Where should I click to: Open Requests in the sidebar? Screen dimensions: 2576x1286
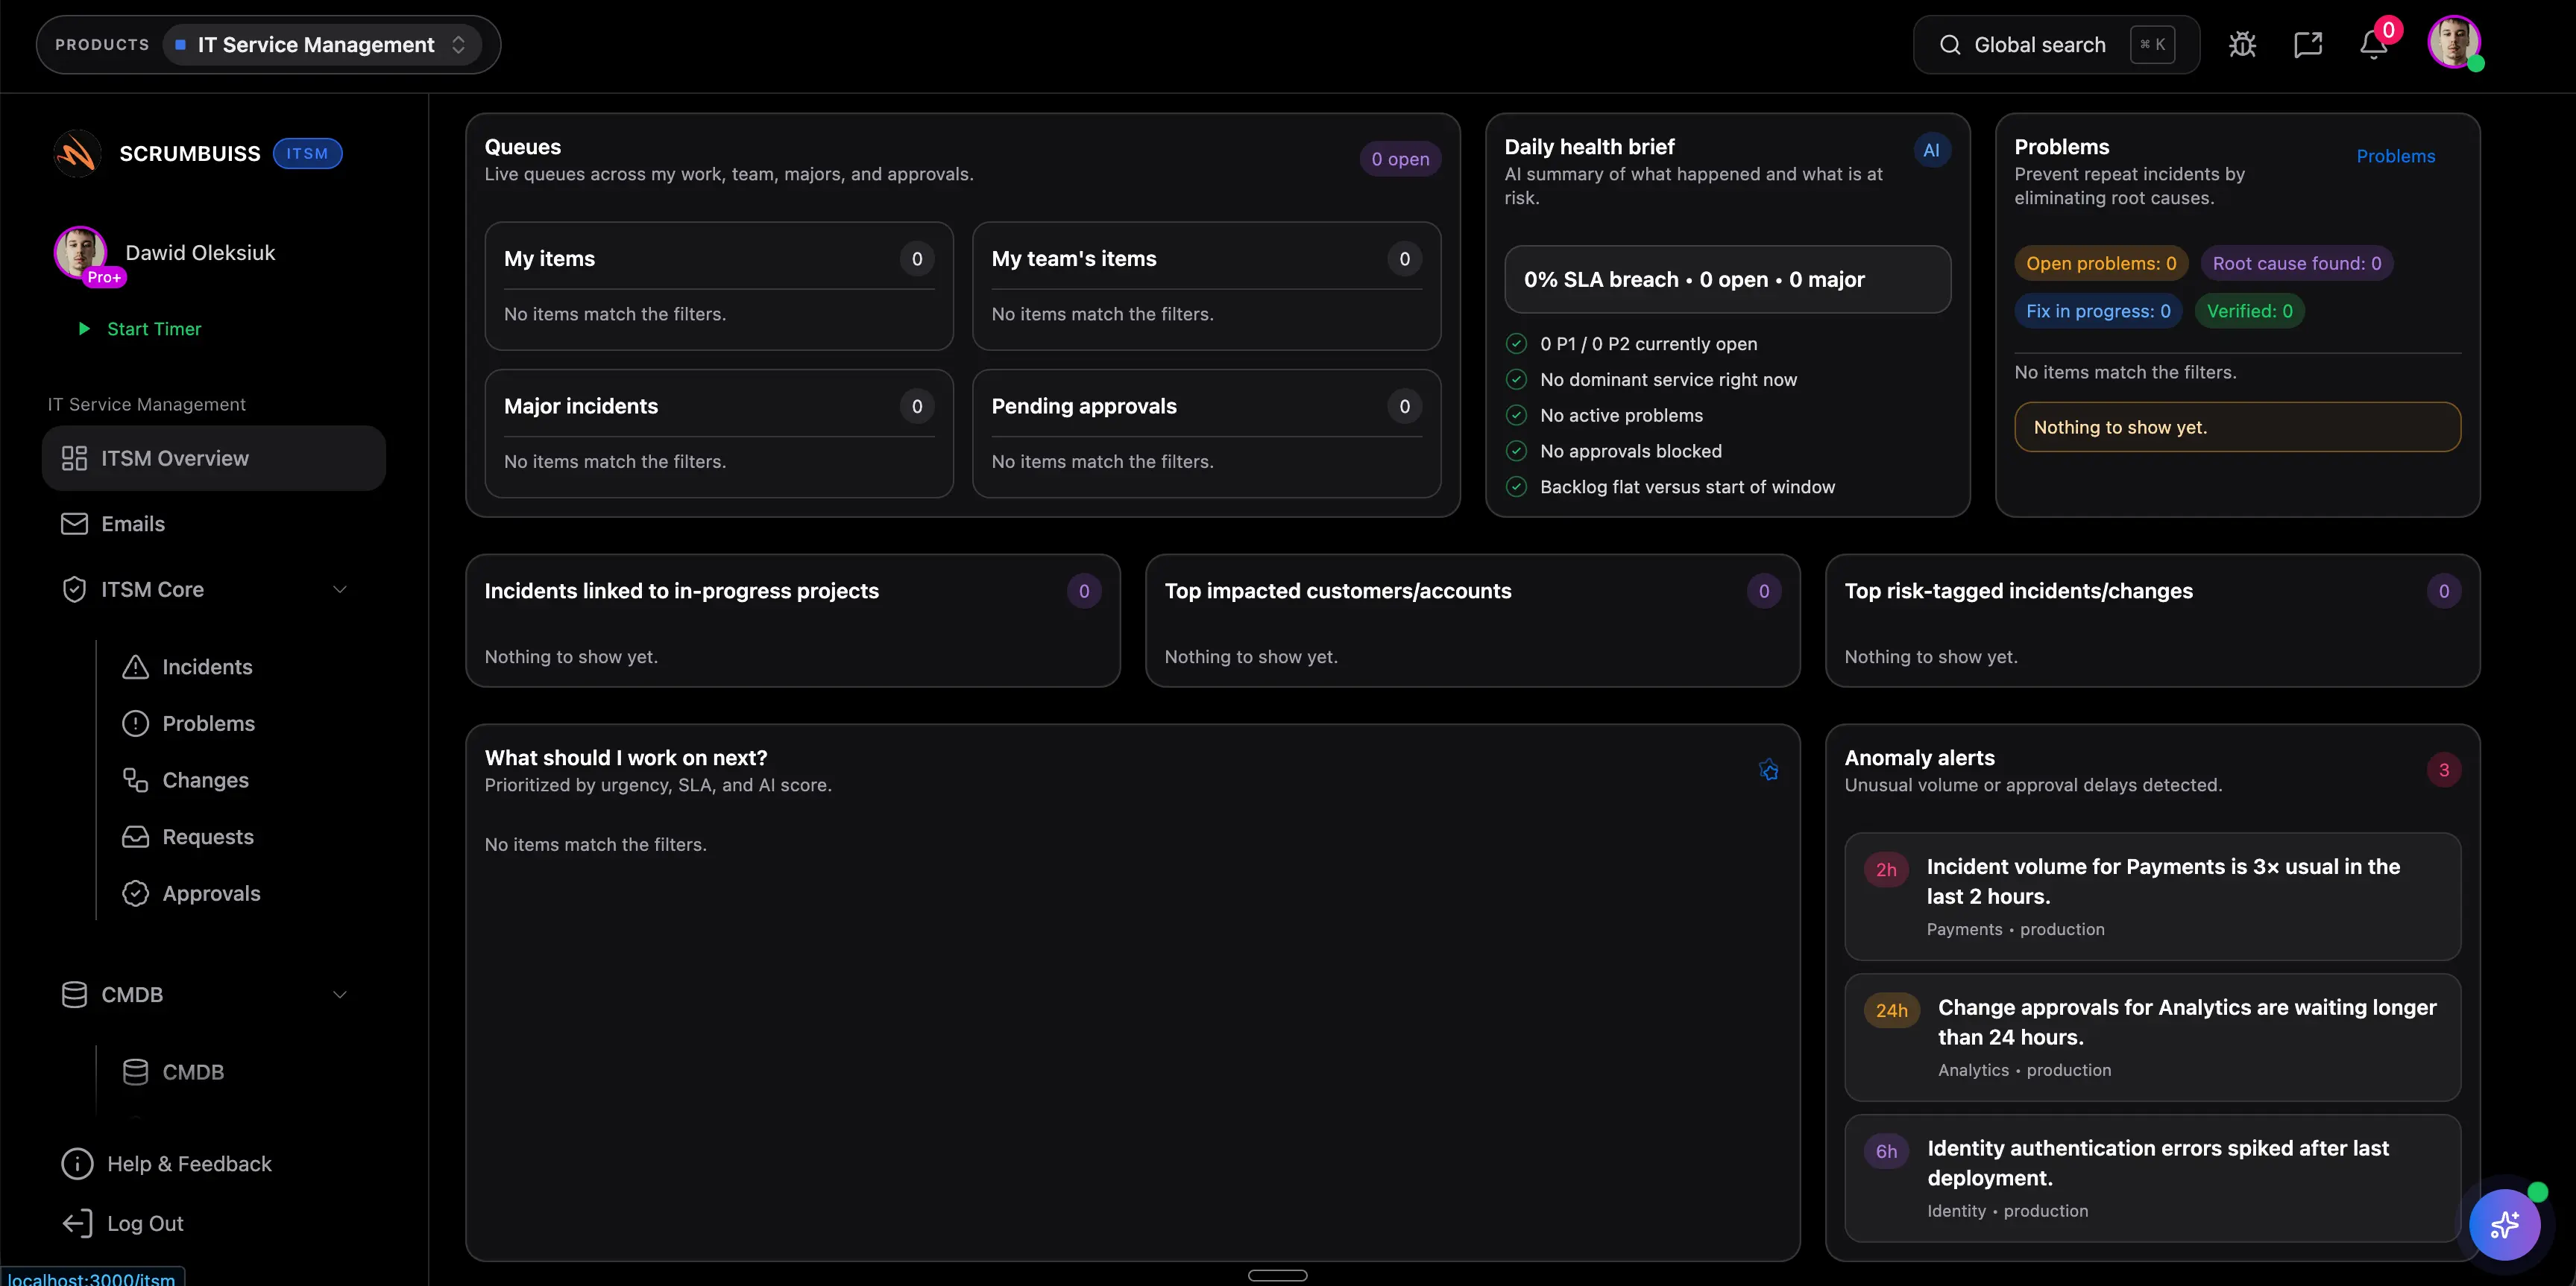(209, 837)
